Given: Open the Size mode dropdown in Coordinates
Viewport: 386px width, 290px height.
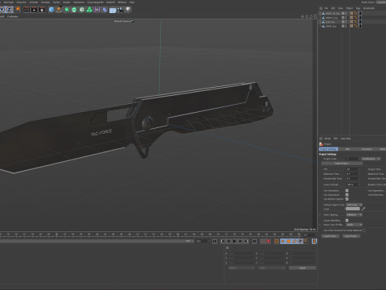Looking at the screenshot, I should [x=272, y=268].
